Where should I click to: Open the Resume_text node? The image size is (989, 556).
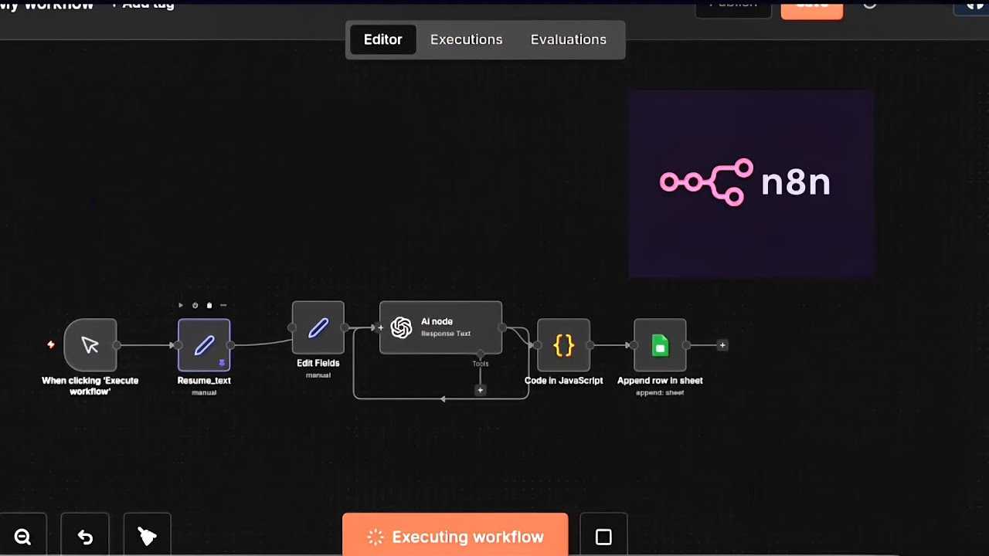(204, 345)
